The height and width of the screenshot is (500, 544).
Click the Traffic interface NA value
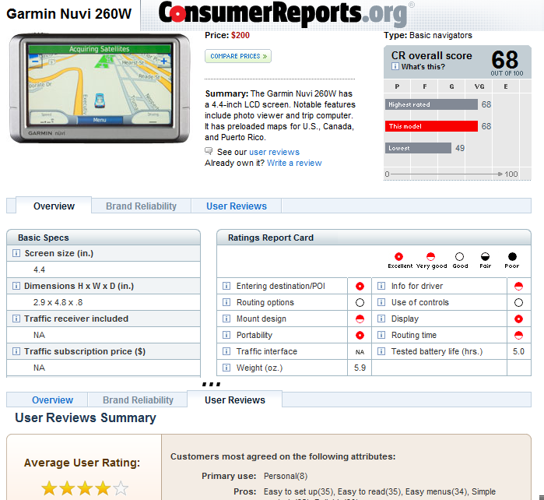point(360,352)
